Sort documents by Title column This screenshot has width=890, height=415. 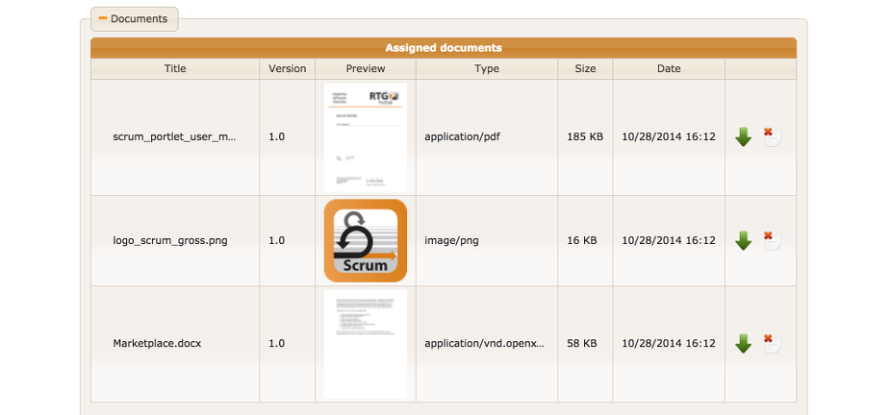tap(175, 69)
